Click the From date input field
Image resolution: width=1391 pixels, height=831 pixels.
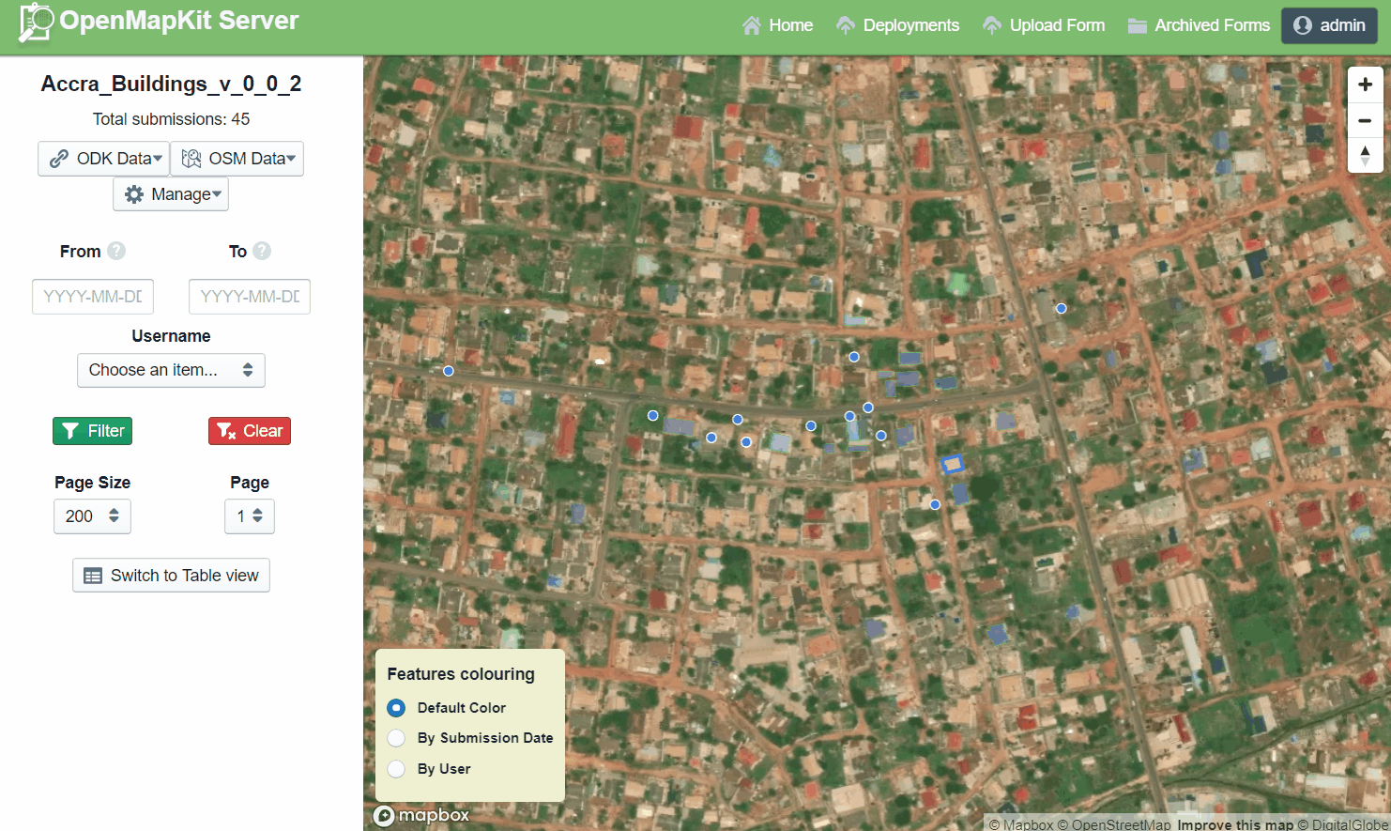pos(93,297)
